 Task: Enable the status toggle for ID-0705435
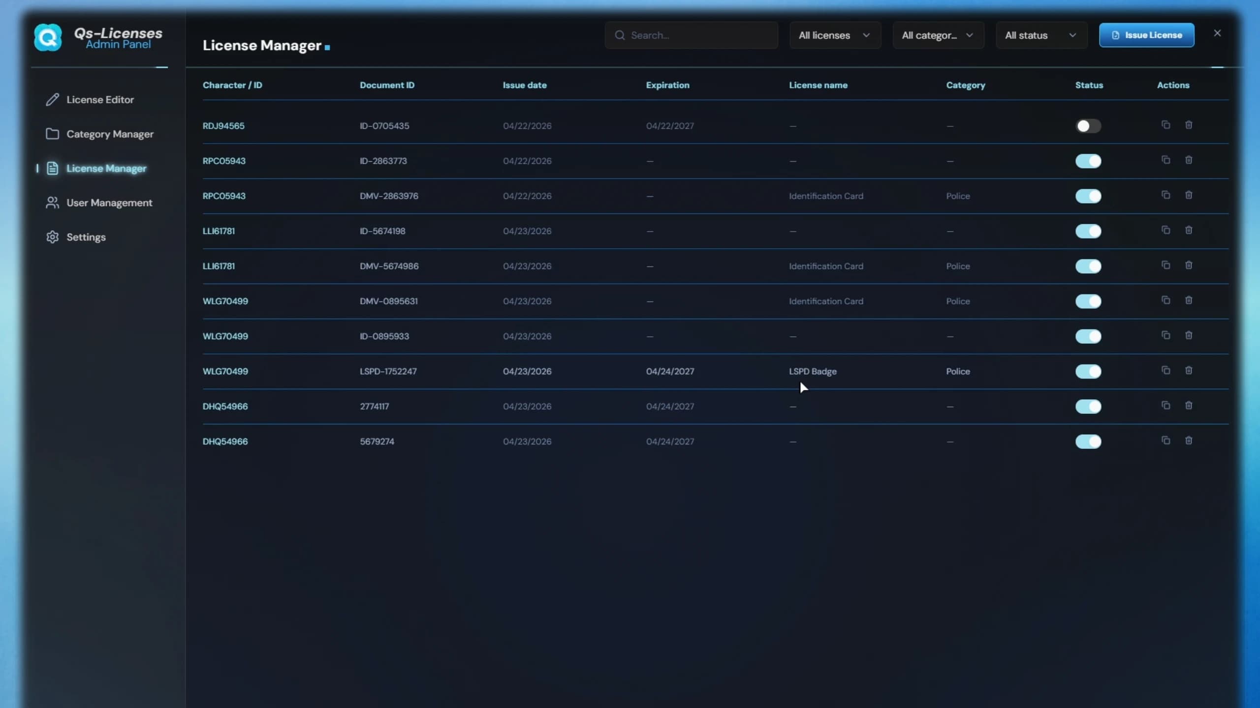pyautogui.click(x=1088, y=126)
